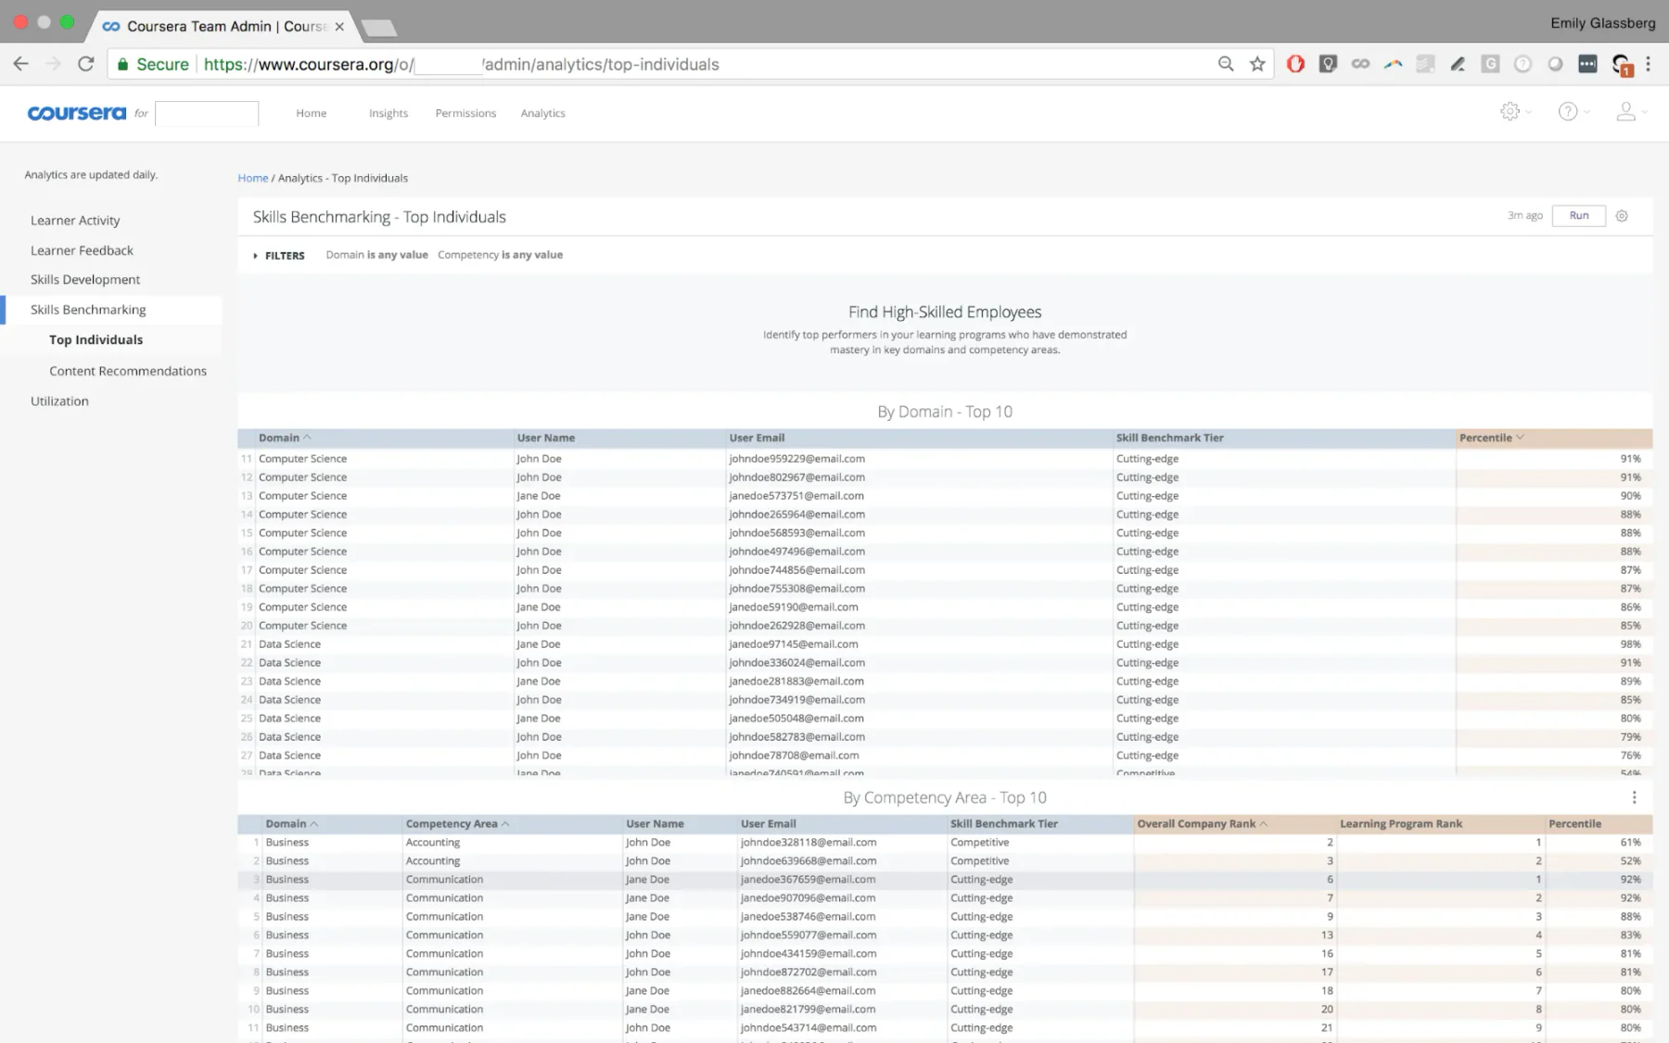Click Learning Program Rank column header
Image resolution: width=1669 pixels, height=1043 pixels.
(1401, 823)
